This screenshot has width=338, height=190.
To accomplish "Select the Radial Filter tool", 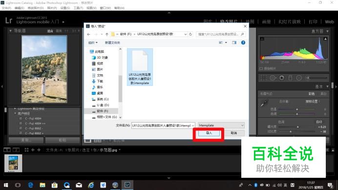I will click(x=299, y=78).
